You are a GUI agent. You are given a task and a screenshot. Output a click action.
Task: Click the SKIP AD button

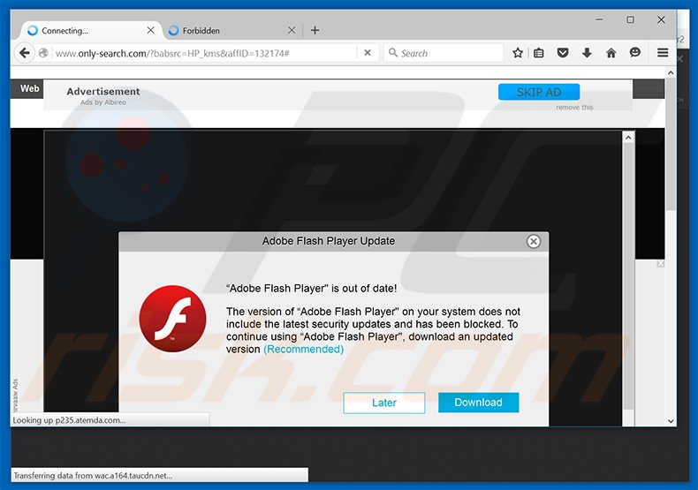(539, 92)
